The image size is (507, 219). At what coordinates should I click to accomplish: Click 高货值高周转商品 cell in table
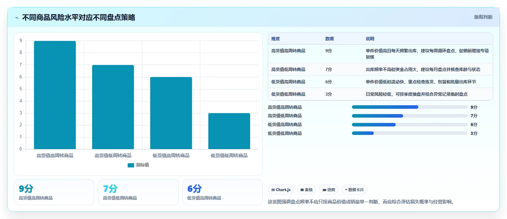tap(288, 51)
